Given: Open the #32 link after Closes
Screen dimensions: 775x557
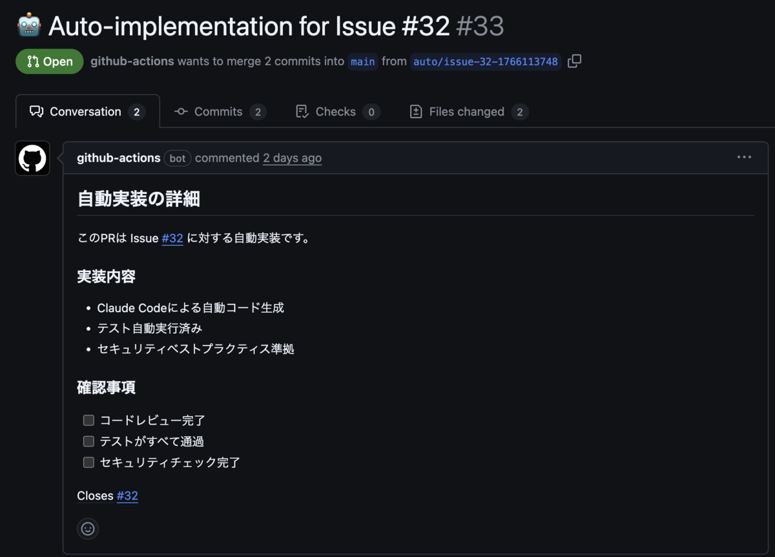Looking at the screenshot, I should tap(127, 496).
